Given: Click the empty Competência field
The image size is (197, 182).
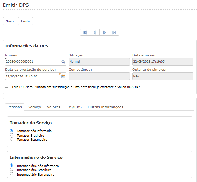Looking at the screenshot, I should (99, 76).
